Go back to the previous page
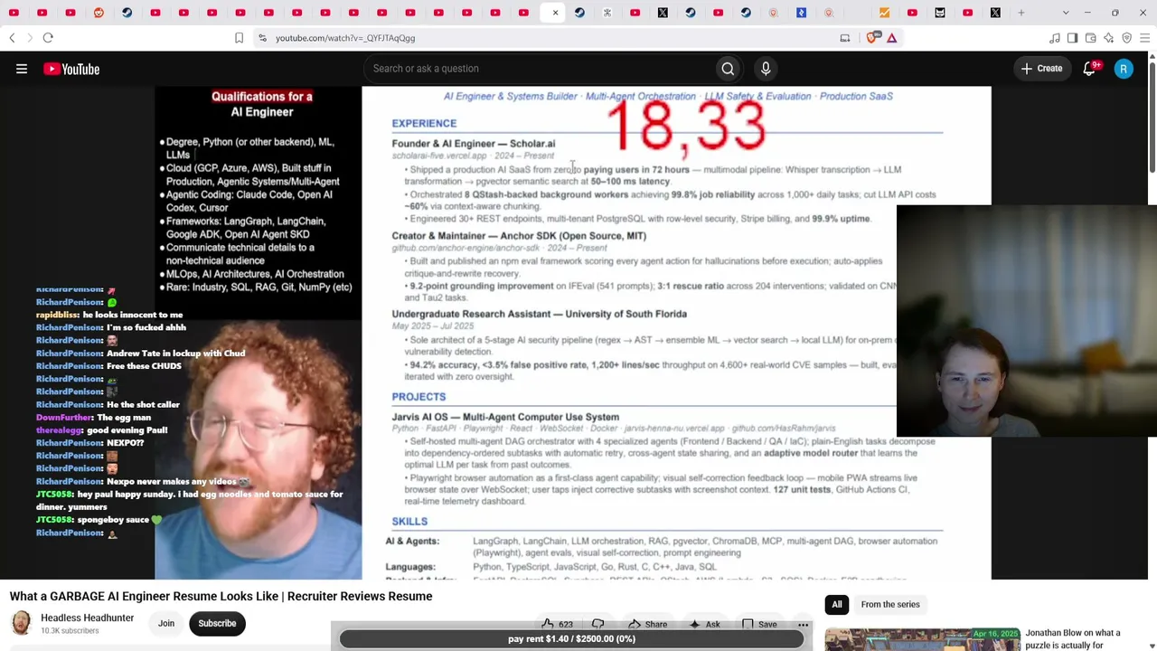 click(x=12, y=38)
